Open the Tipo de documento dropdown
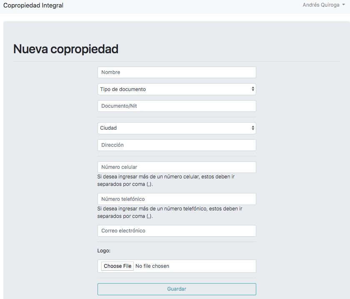 [177, 89]
